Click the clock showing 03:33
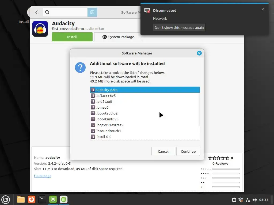 pyautogui.click(x=264, y=200)
